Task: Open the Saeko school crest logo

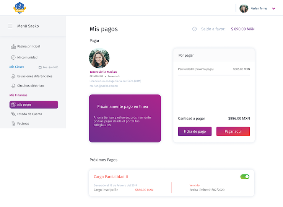Action: tap(20, 8)
